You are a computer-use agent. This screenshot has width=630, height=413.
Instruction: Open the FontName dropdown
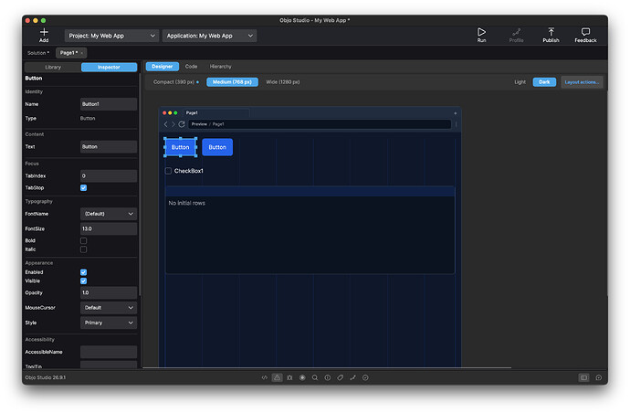pos(109,214)
